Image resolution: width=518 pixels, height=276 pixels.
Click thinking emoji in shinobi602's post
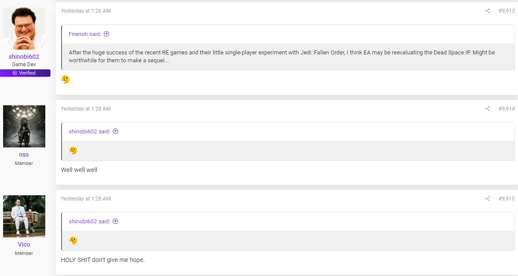(66, 79)
